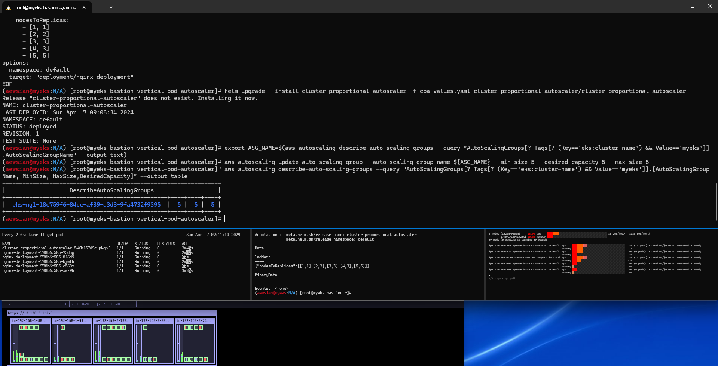The image size is (718, 366).
Task: Click the $0.260/hour cost text
Action: tap(617, 234)
